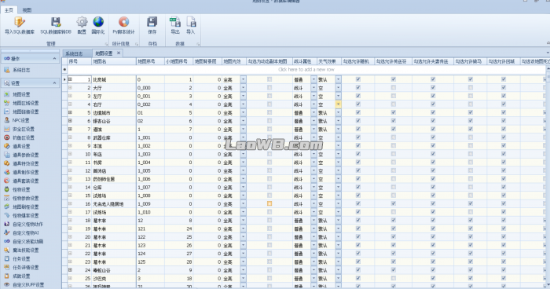The height and width of the screenshot is (289, 550).
Task: Check 勾选允许传送符 box in row 3
Action: tap(393, 96)
